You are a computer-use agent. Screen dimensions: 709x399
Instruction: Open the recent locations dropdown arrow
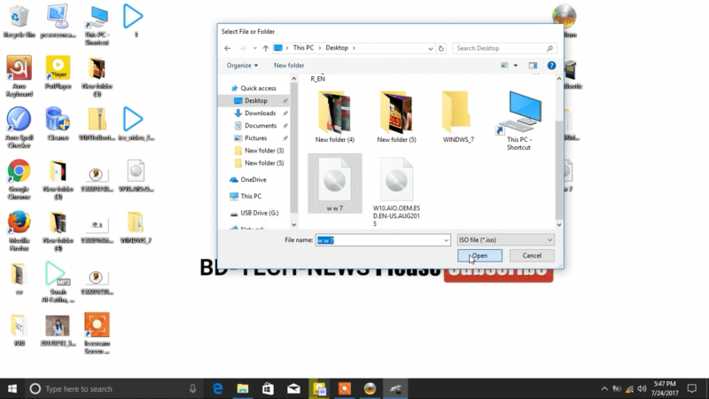click(254, 48)
